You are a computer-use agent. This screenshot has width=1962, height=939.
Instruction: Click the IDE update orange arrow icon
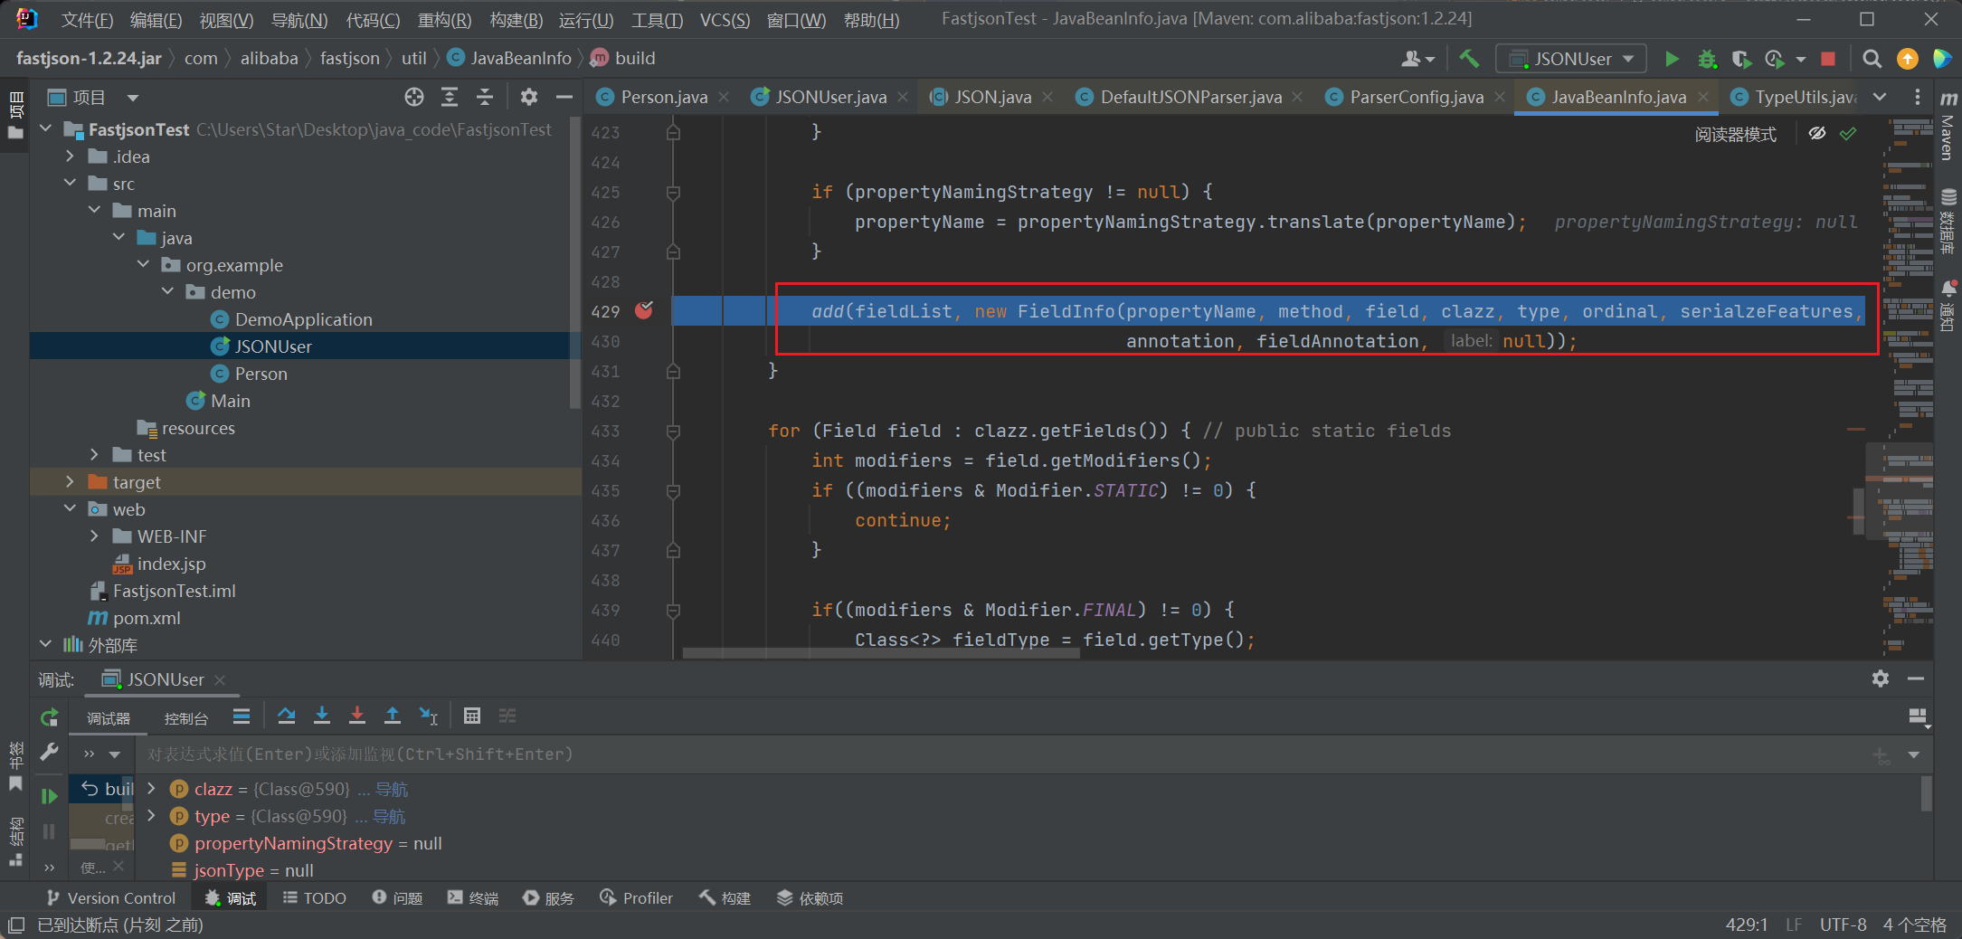click(1908, 59)
